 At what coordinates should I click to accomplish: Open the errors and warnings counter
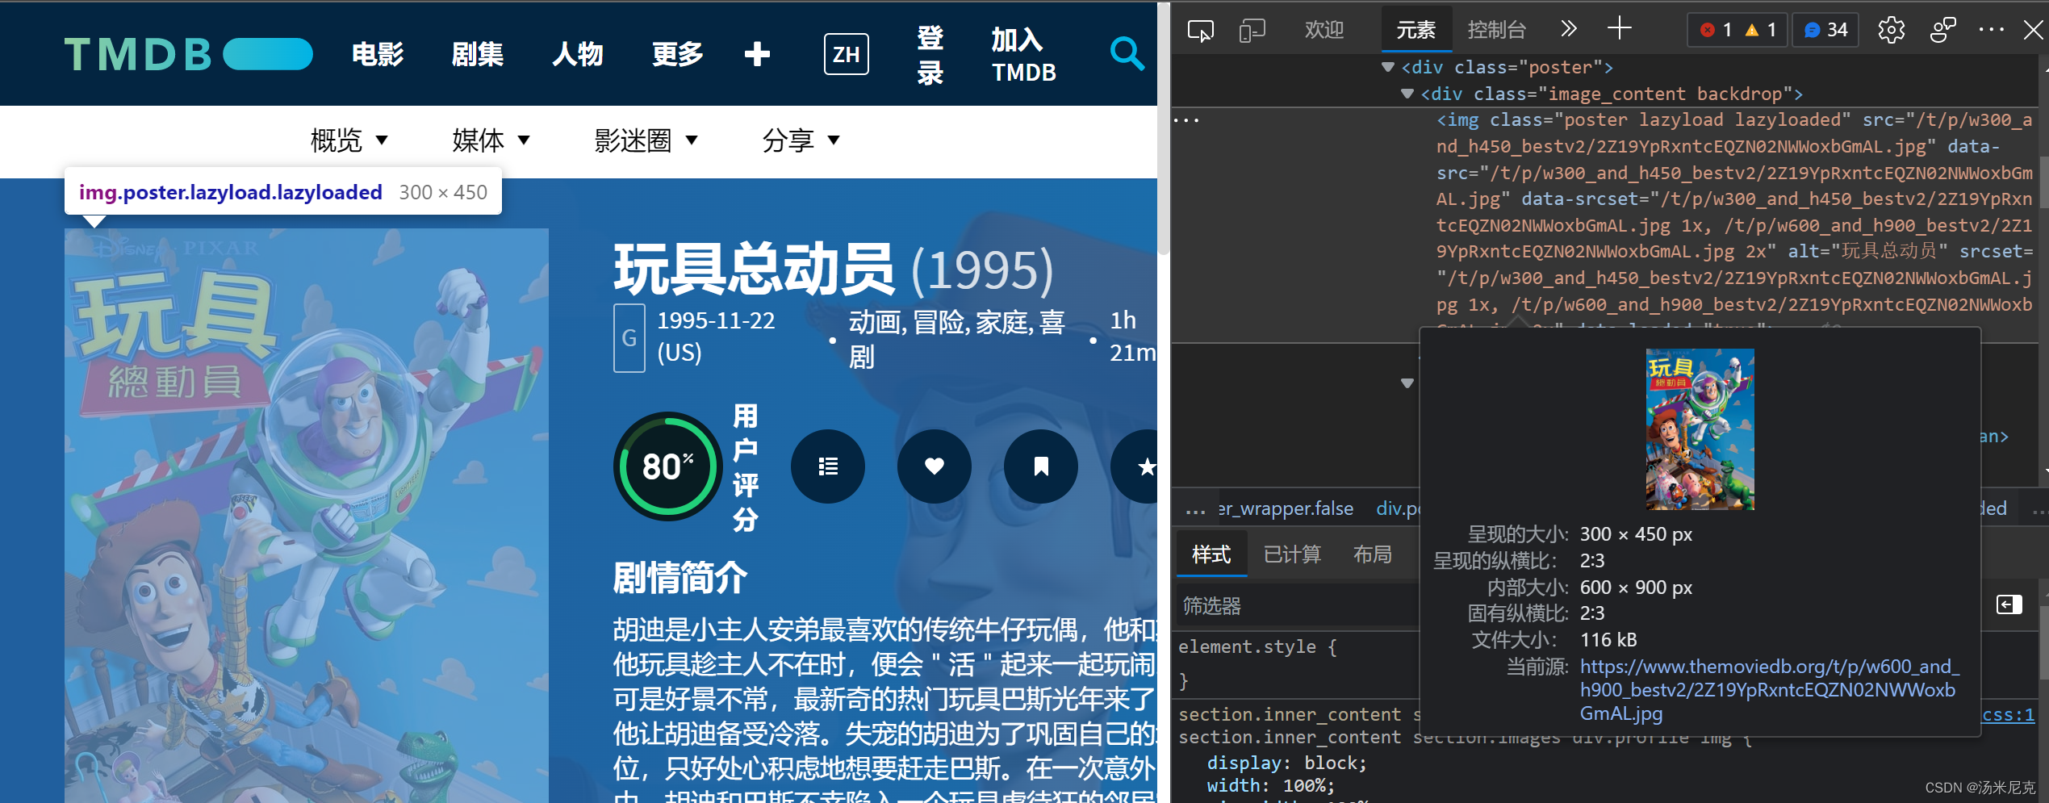1737,30
